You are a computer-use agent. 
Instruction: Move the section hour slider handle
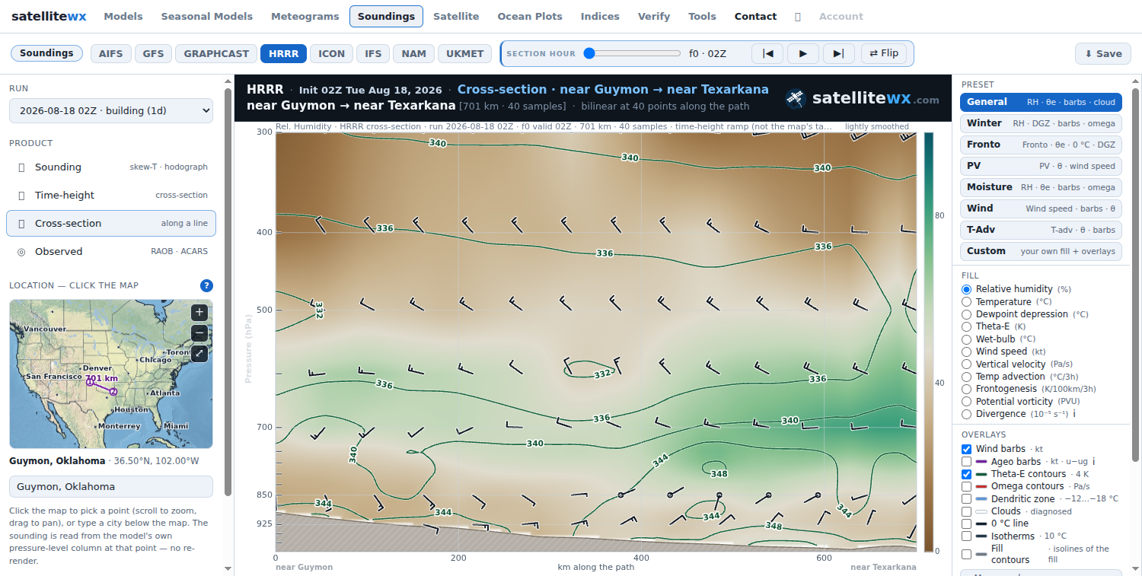[x=589, y=53]
